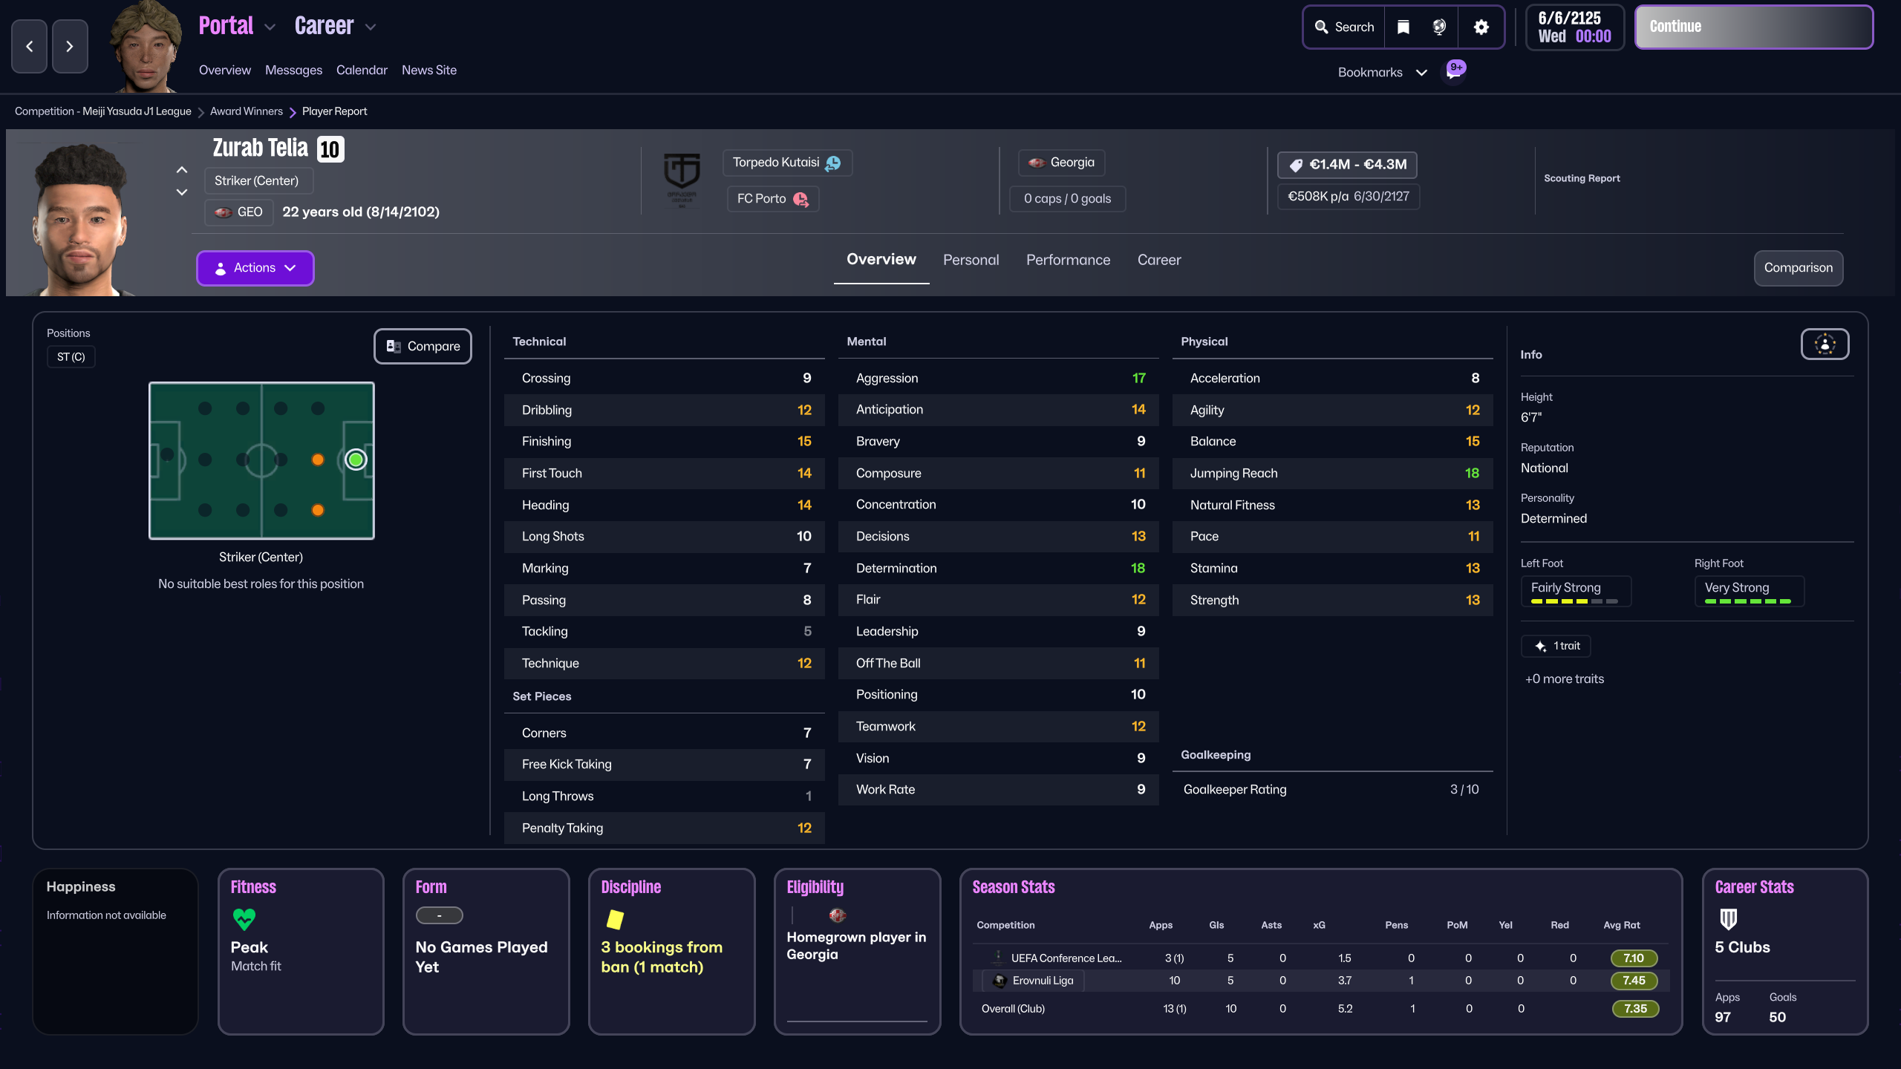
Task: Open the Personal tab
Action: (x=971, y=260)
